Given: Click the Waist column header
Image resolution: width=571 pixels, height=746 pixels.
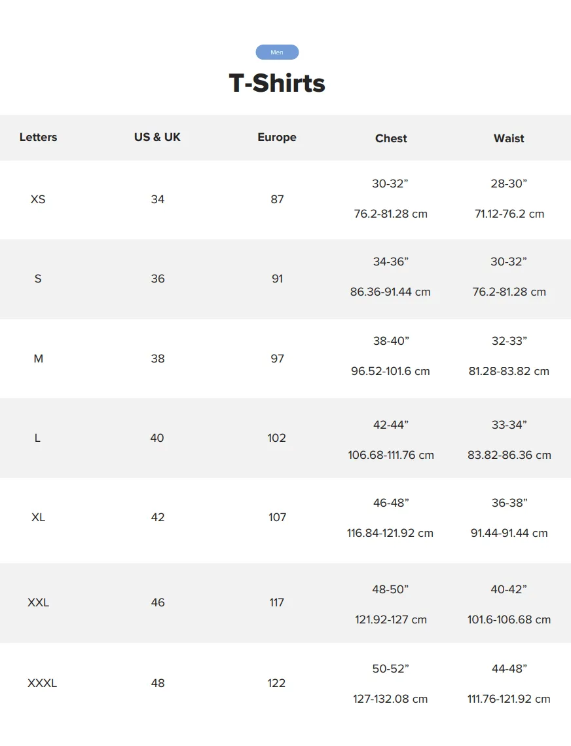Looking at the screenshot, I should [x=509, y=138].
